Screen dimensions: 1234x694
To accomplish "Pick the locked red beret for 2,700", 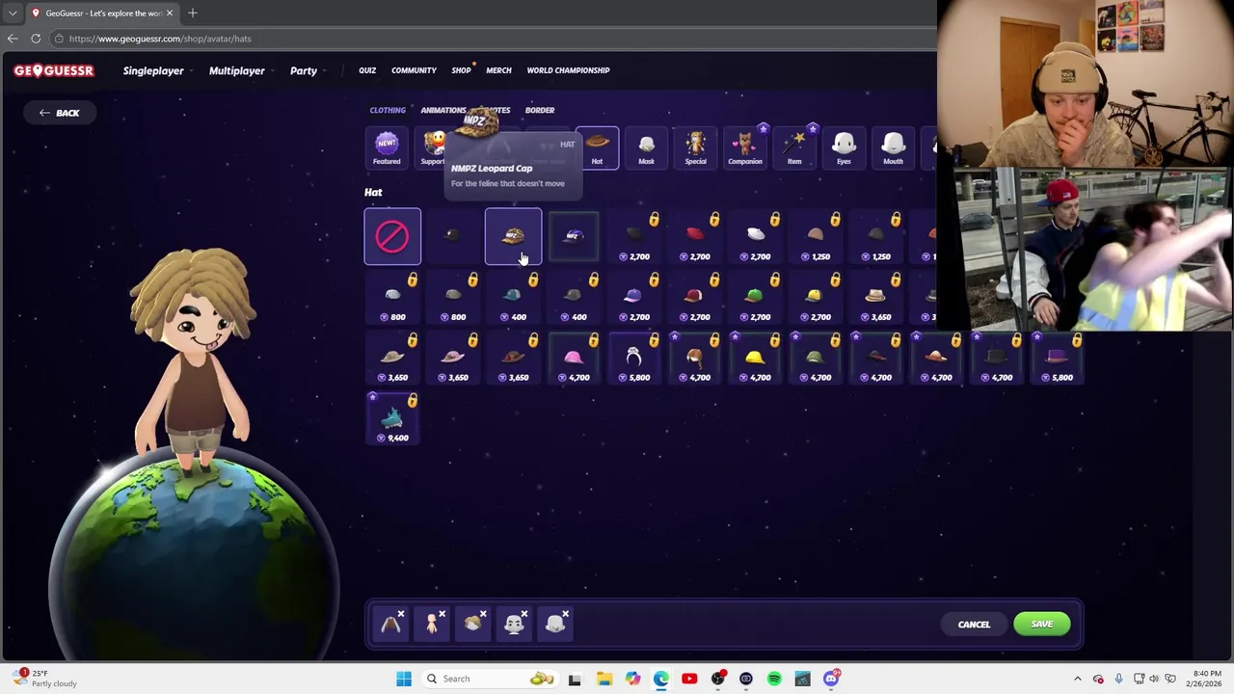I will pyautogui.click(x=694, y=236).
